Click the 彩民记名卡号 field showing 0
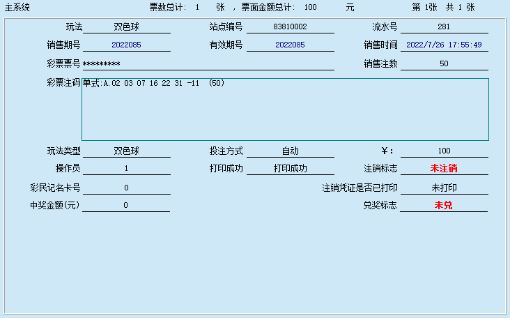Image resolution: width=510 pixels, height=318 pixels. tap(127, 188)
